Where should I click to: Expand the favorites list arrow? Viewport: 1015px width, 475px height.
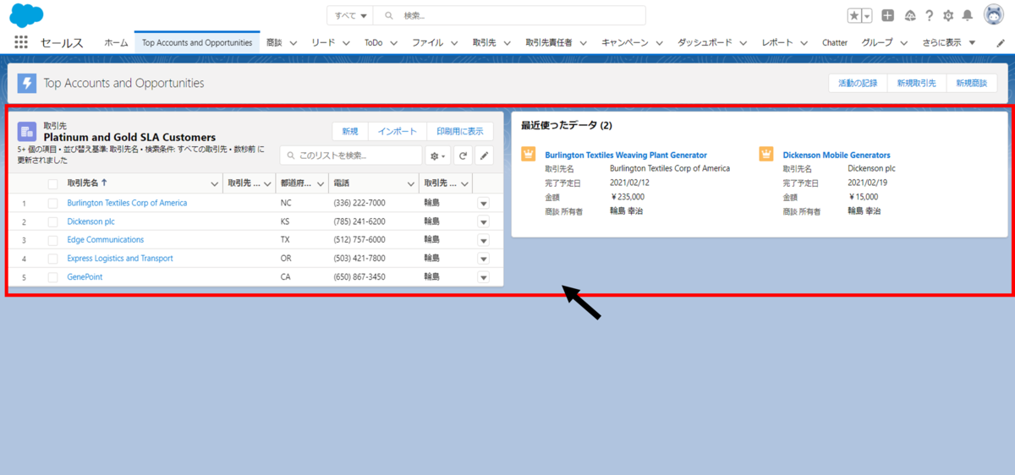866,15
